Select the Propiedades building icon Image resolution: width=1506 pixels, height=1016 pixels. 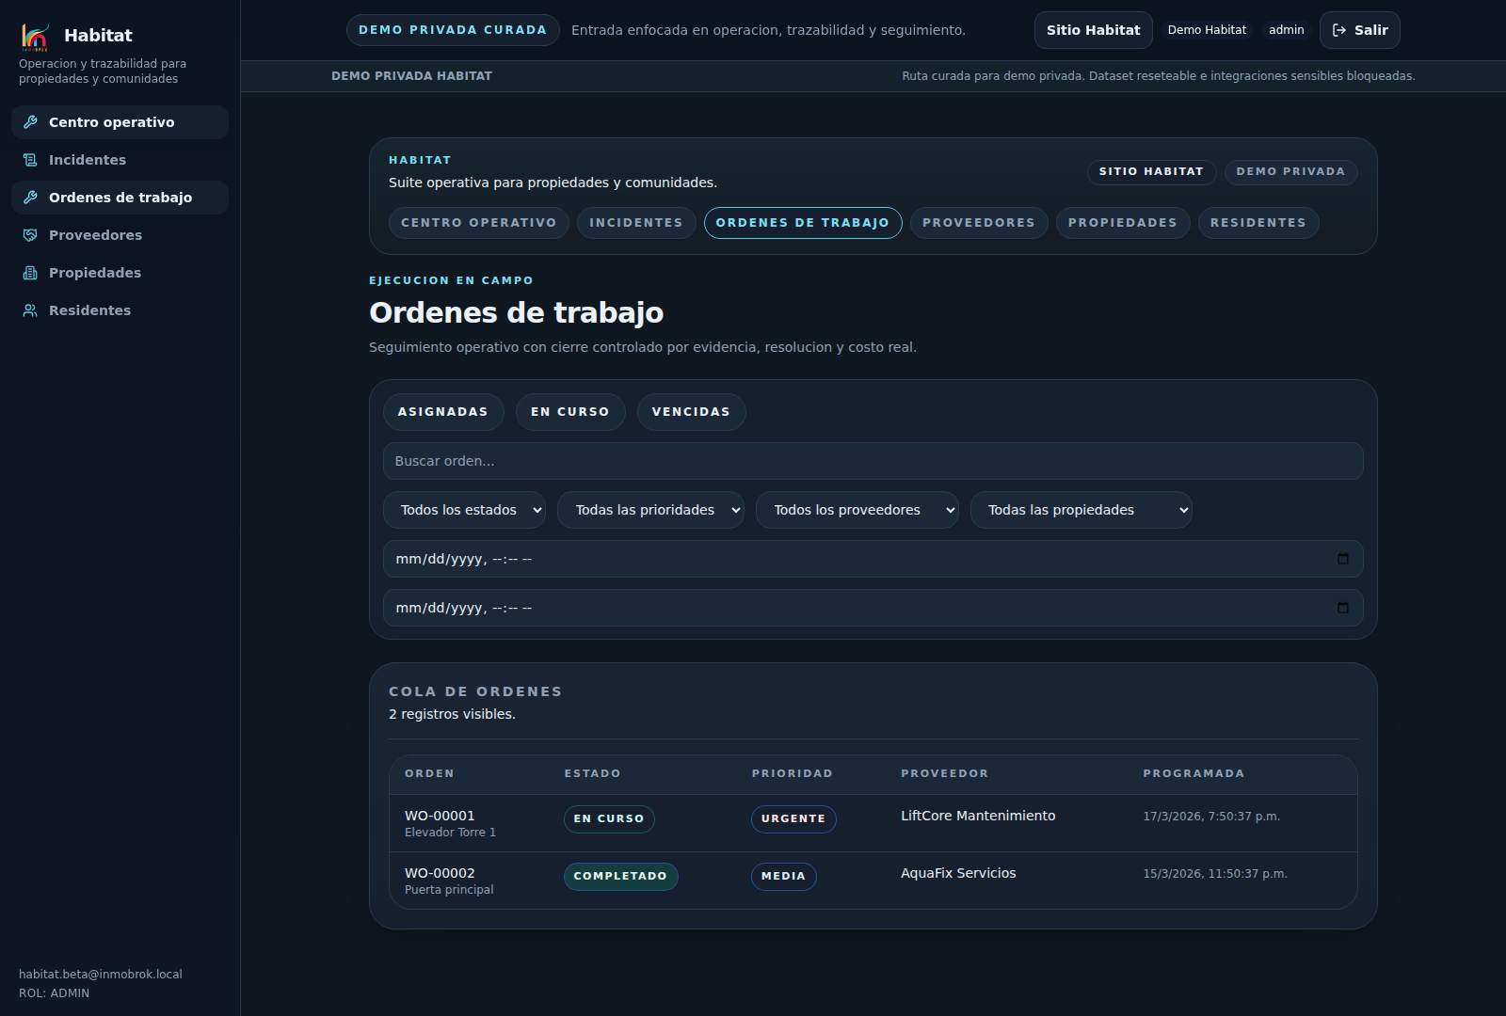coord(31,273)
